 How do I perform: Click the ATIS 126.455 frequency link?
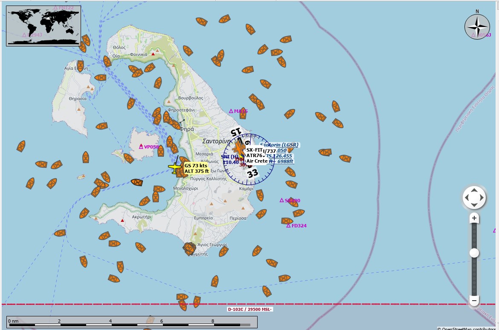click(279, 155)
